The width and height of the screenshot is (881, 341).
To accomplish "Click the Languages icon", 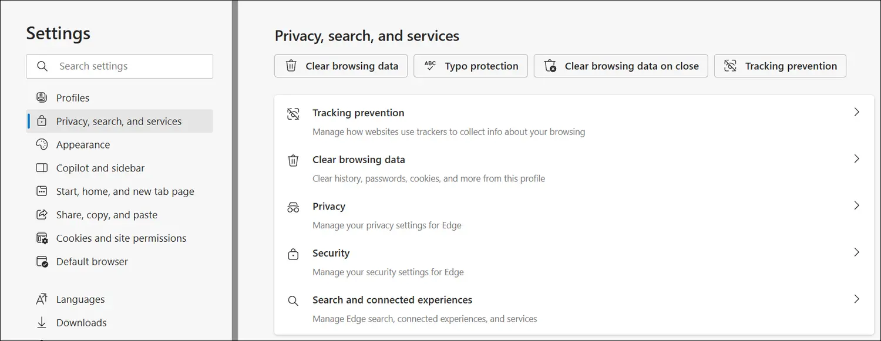I will [x=42, y=299].
